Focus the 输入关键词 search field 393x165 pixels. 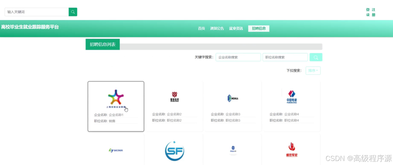click(37, 12)
